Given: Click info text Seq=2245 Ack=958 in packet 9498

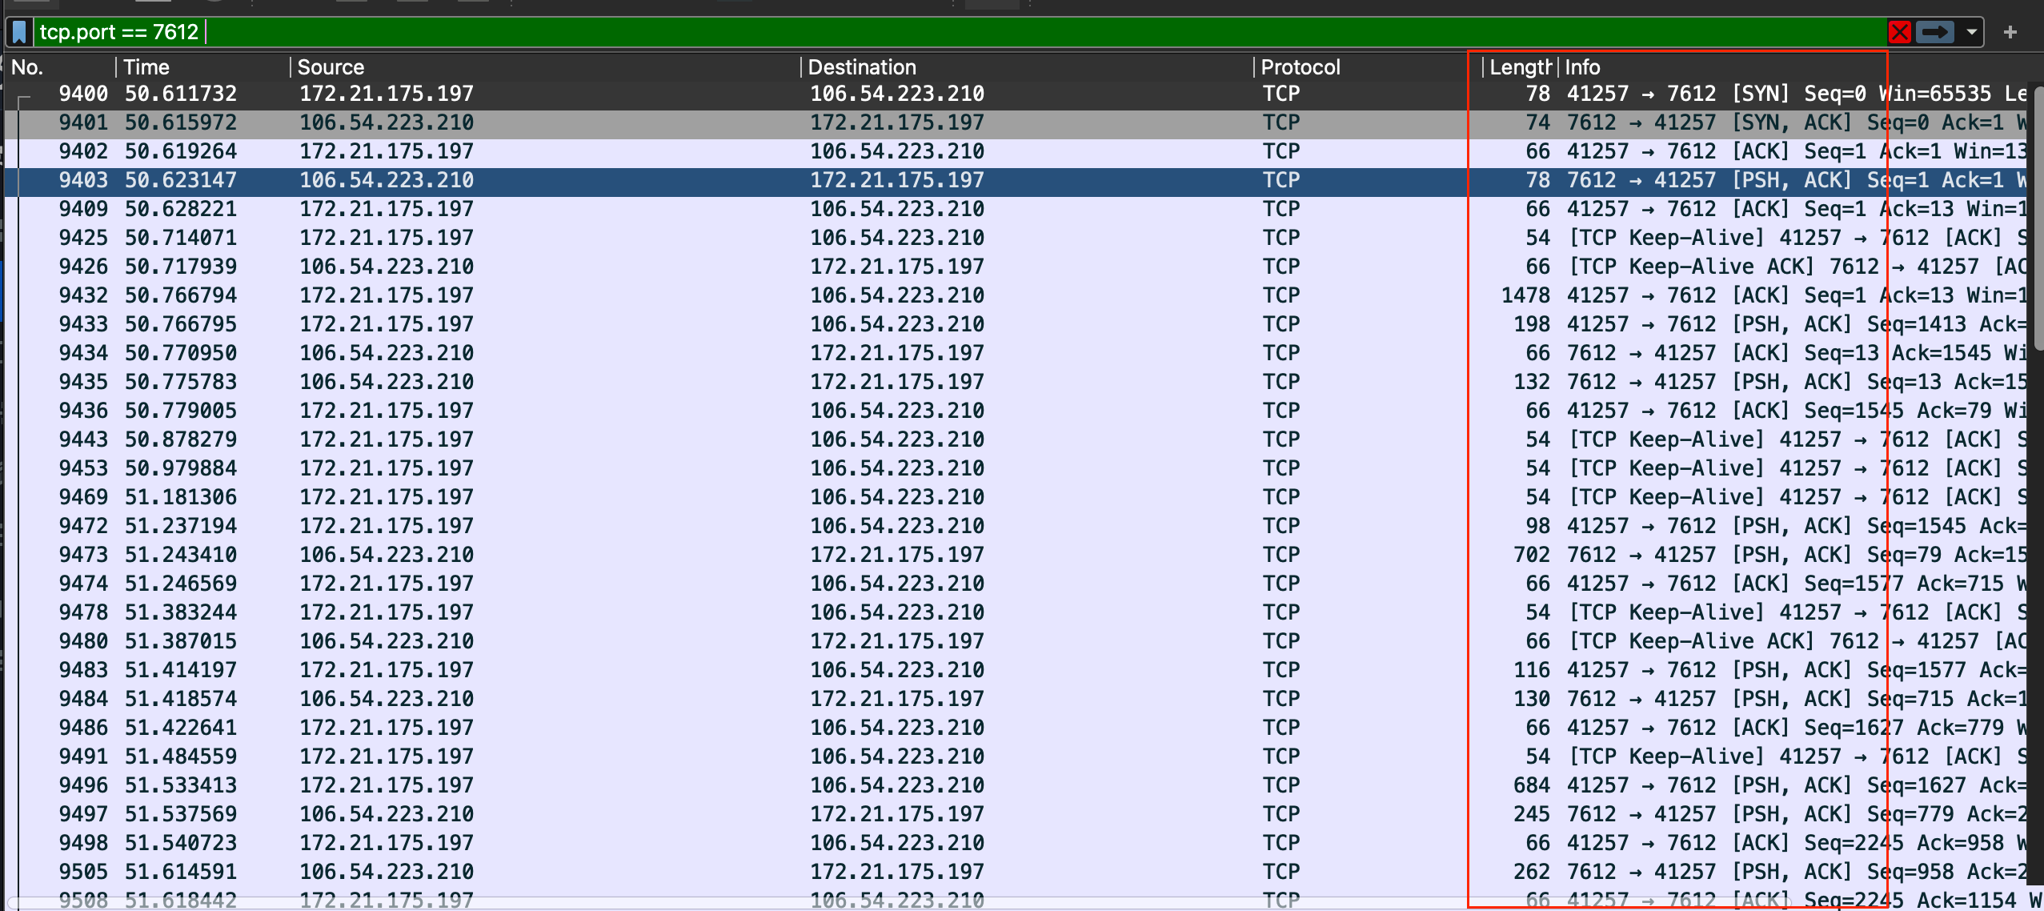Looking at the screenshot, I should [1904, 843].
